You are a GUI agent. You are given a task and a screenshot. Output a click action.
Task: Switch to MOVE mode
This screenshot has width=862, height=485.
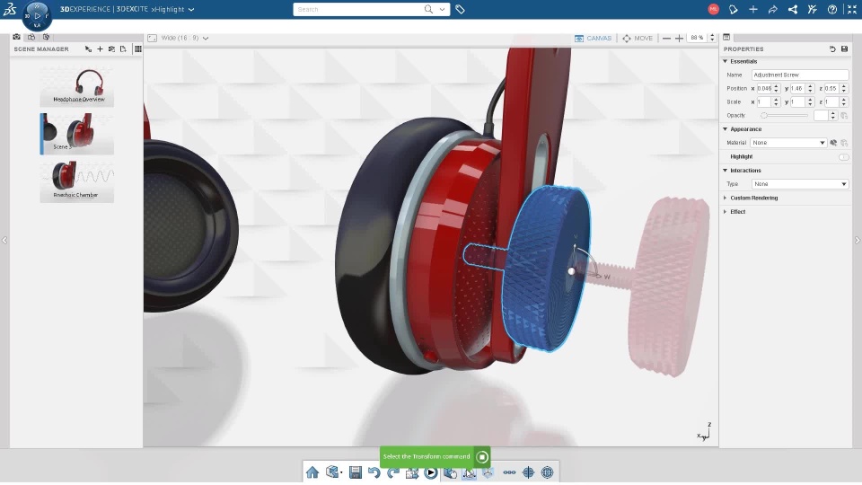638,38
